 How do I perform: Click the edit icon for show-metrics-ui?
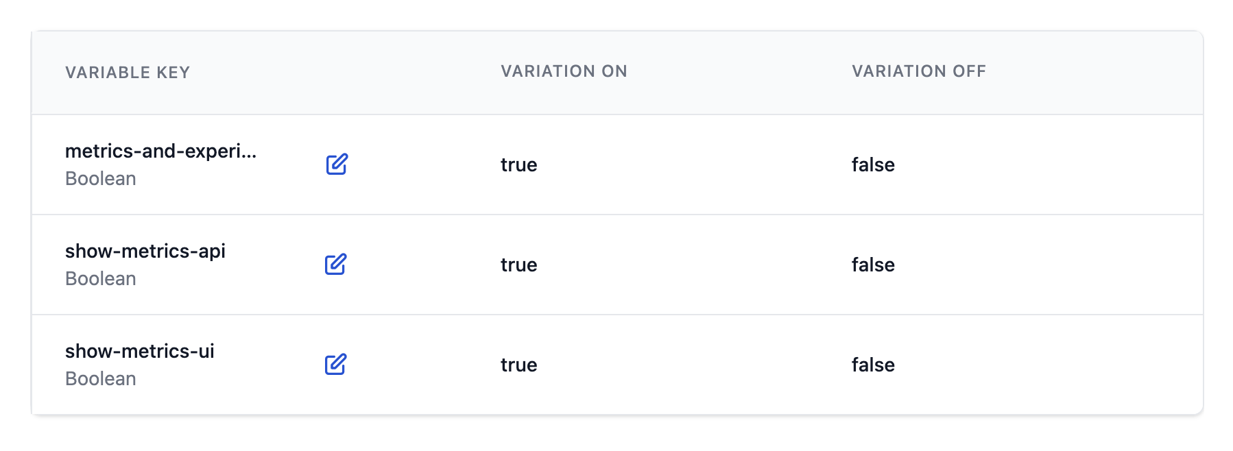[335, 365]
